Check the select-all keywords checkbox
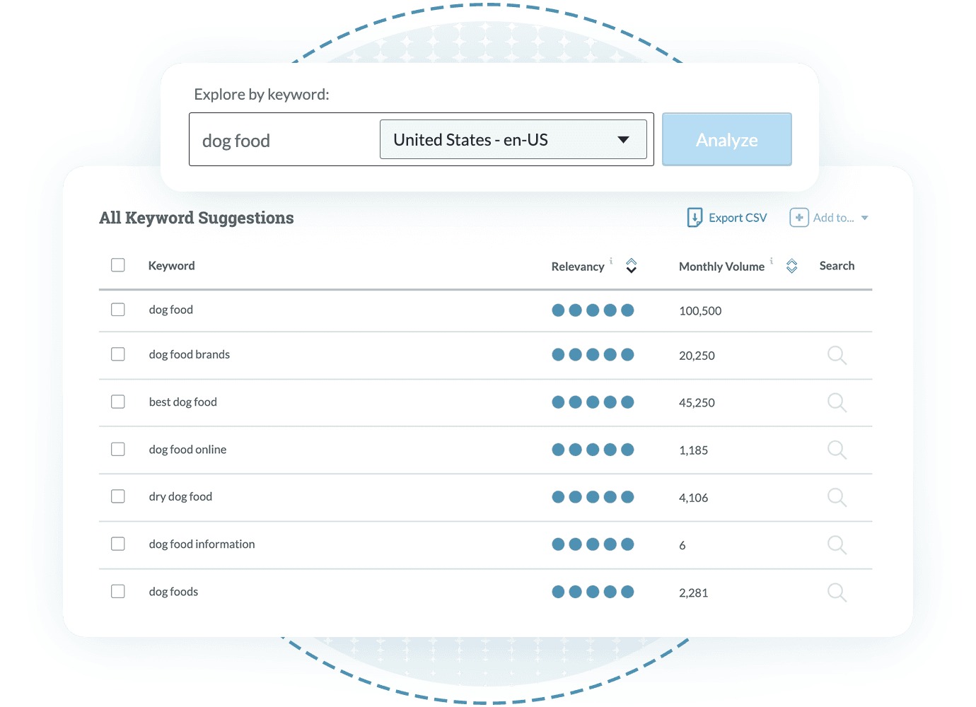Image resolution: width=976 pixels, height=707 pixels. (118, 265)
